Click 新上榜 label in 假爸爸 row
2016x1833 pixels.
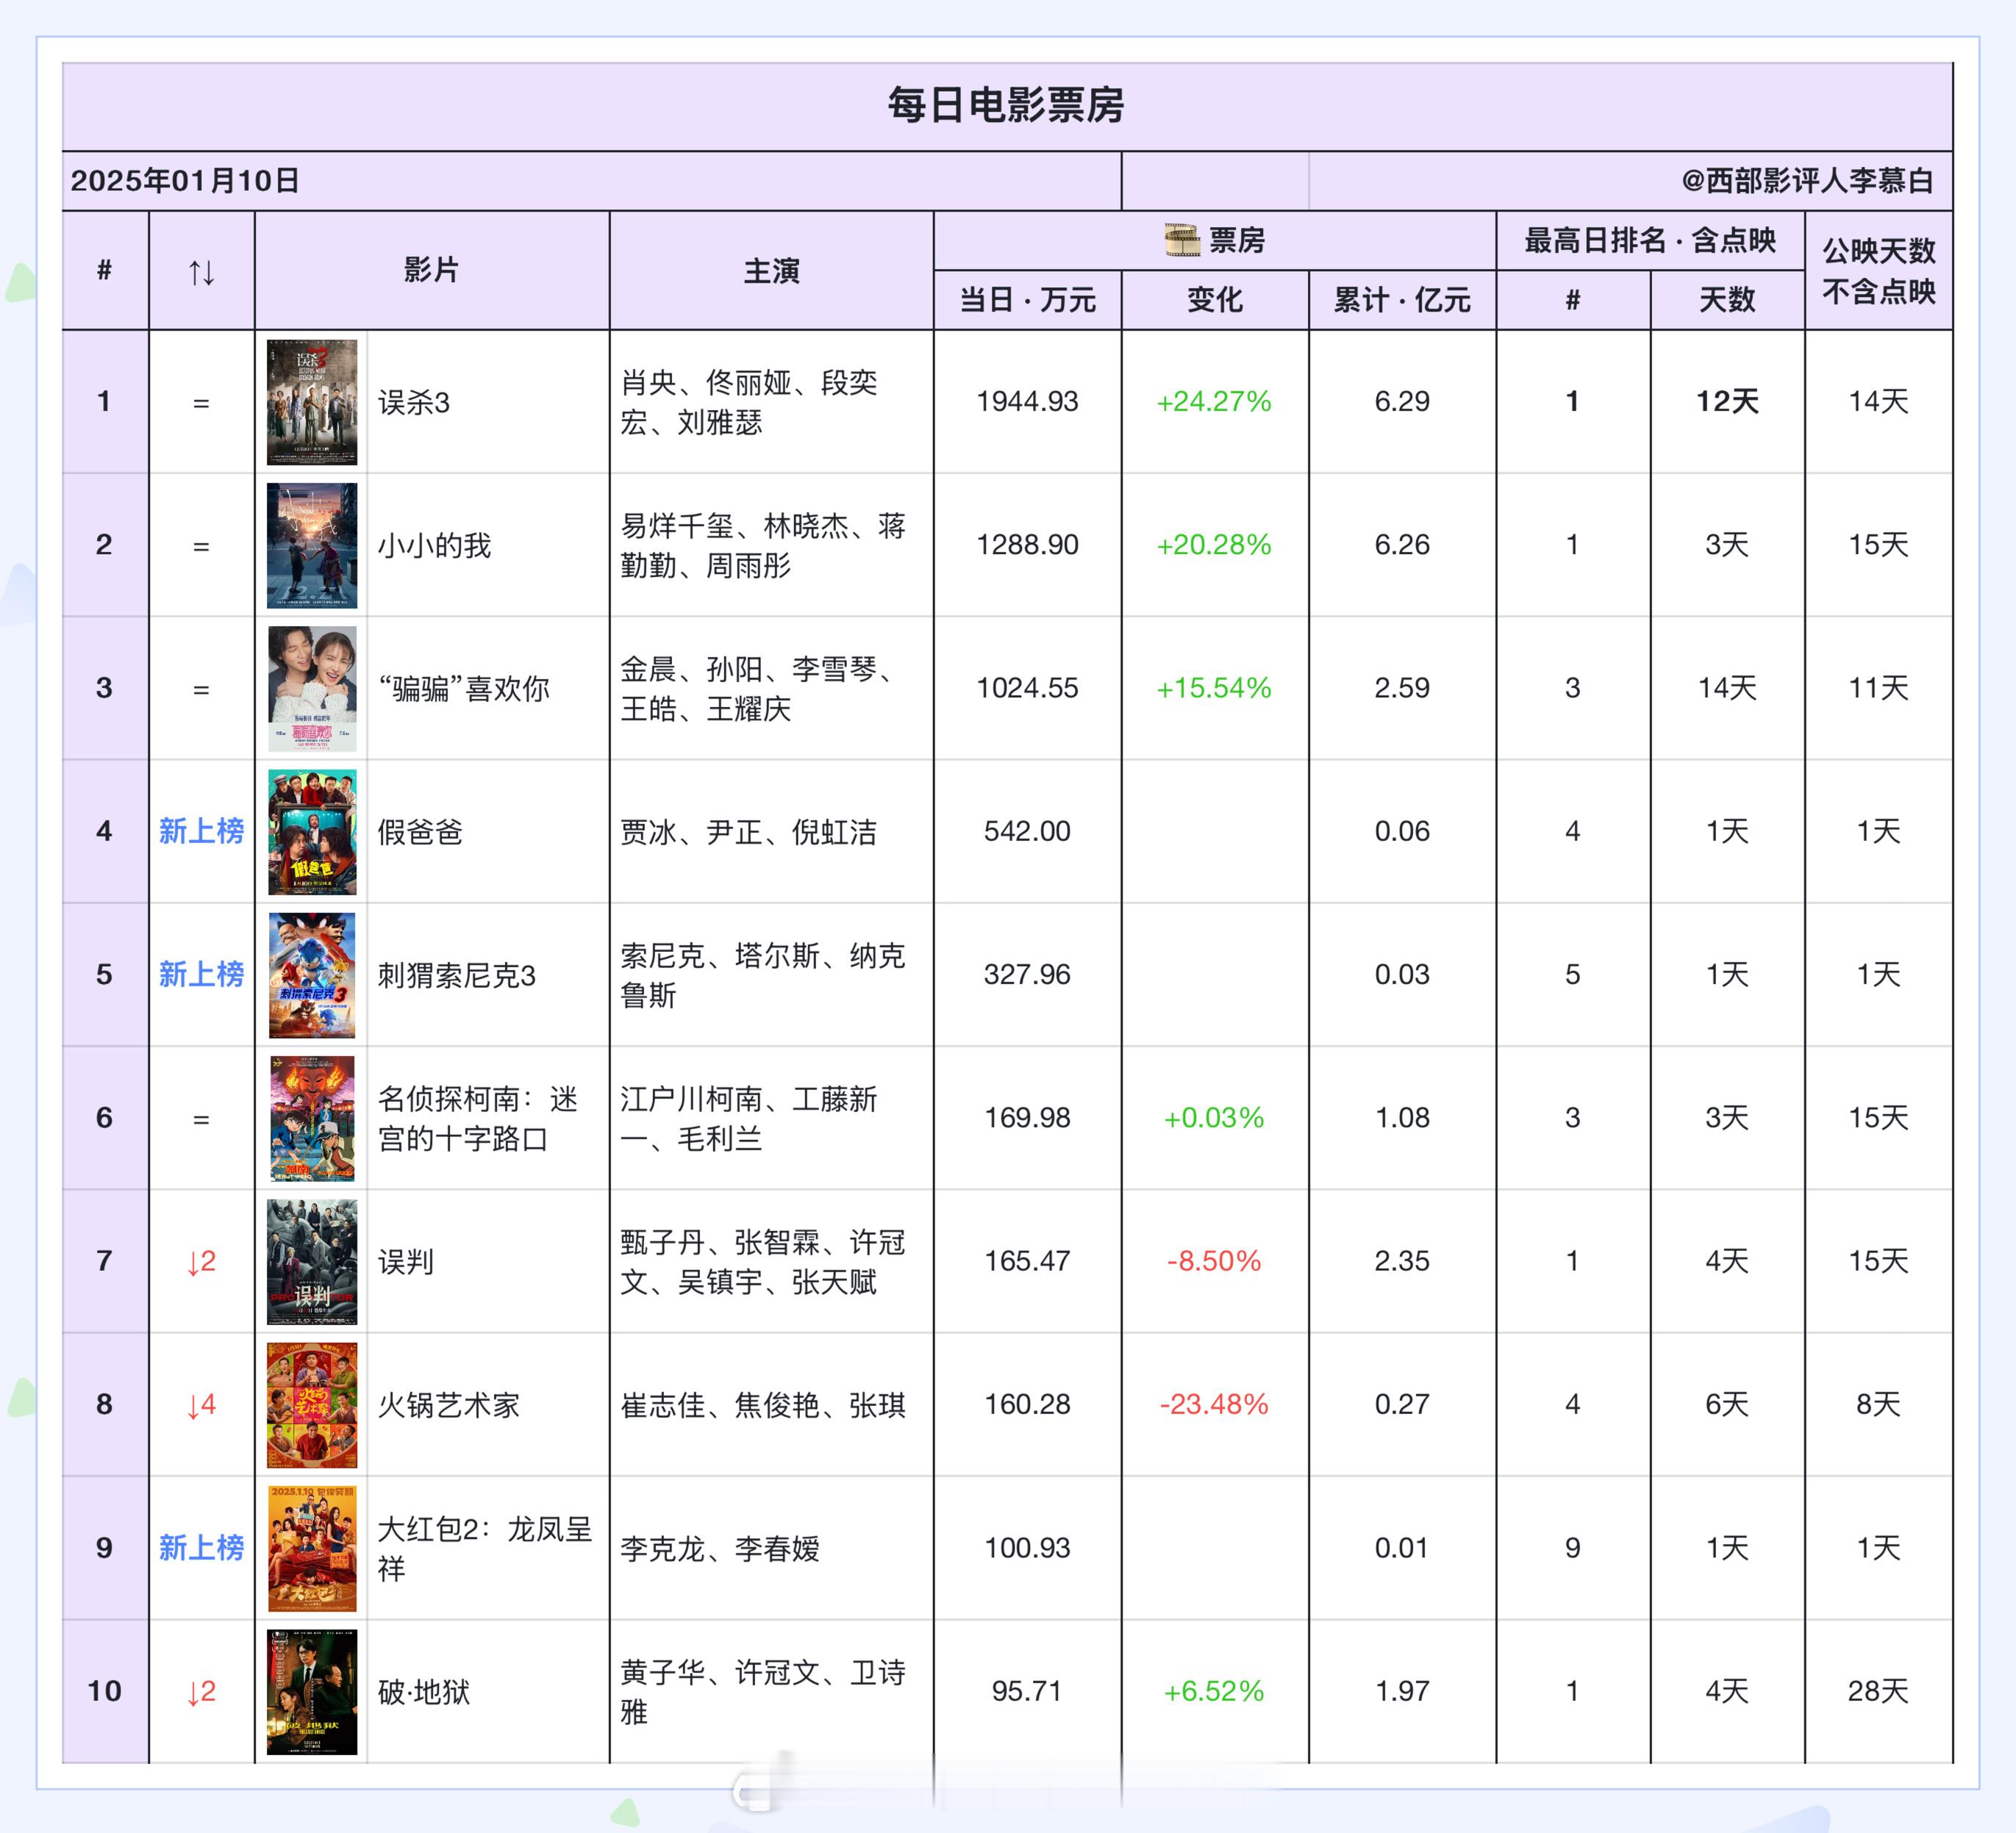[x=201, y=831]
